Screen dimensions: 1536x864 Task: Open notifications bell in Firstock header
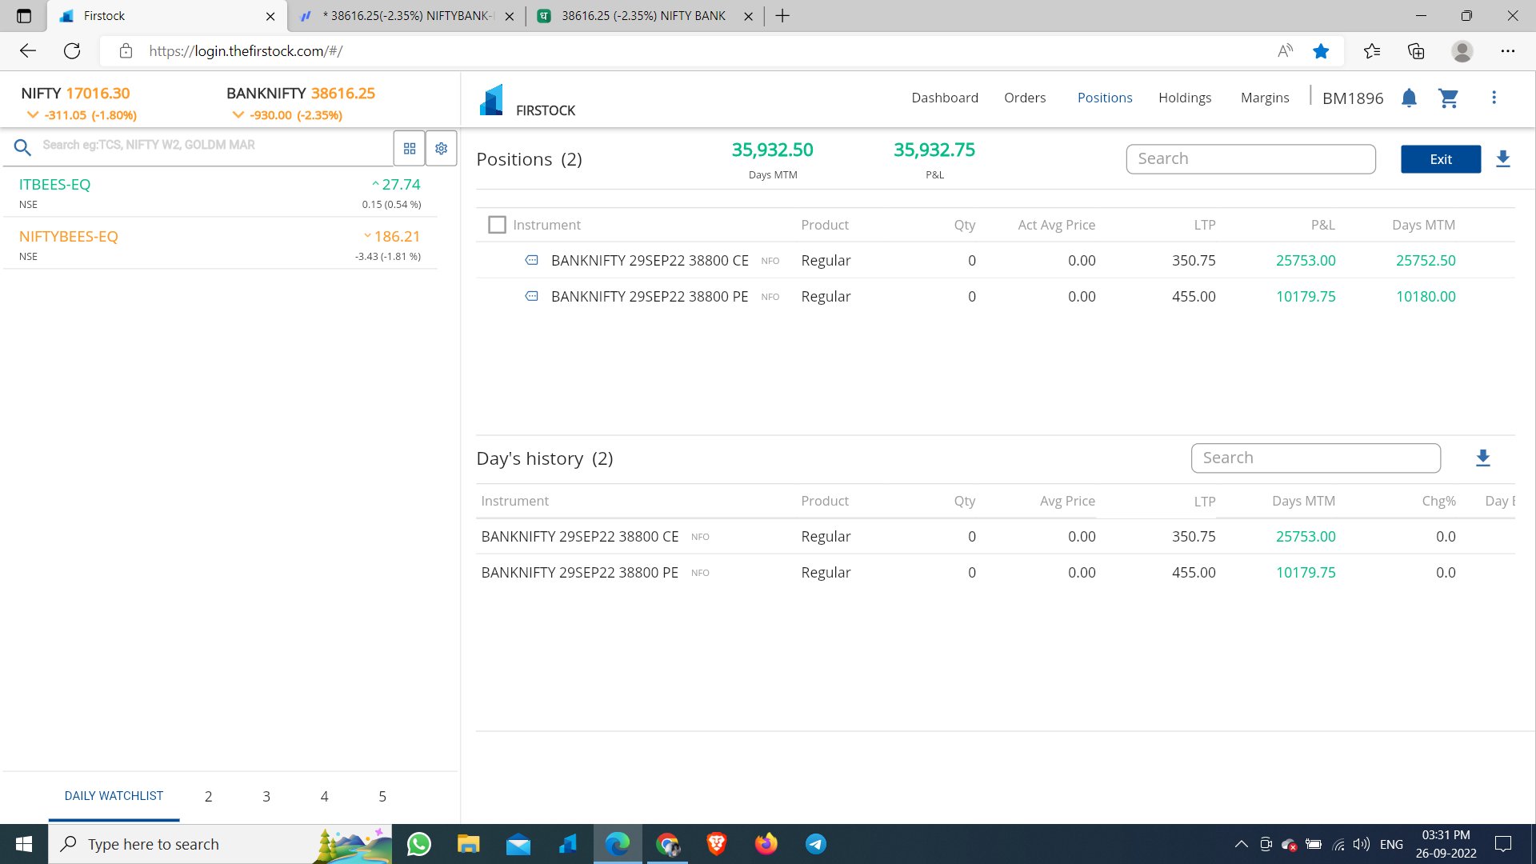(x=1409, y=98)
